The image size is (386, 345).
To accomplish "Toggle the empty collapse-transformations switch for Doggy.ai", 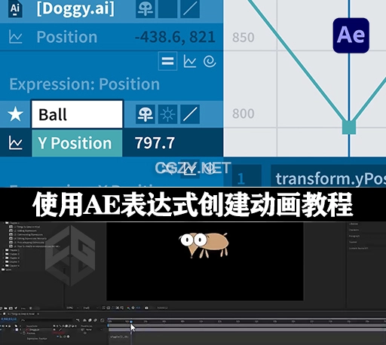I will [167, 8].
